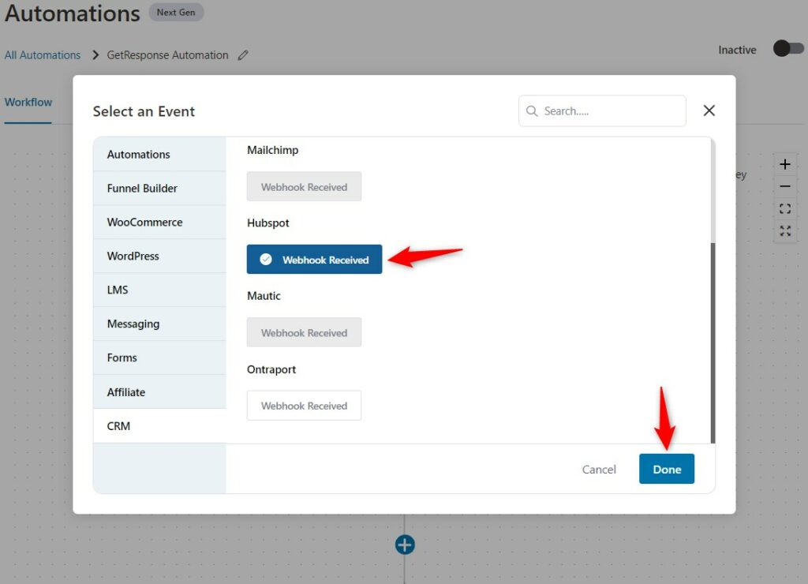Open the Forms category
This screenshot has width=808, height=584.
coord(159,358)
